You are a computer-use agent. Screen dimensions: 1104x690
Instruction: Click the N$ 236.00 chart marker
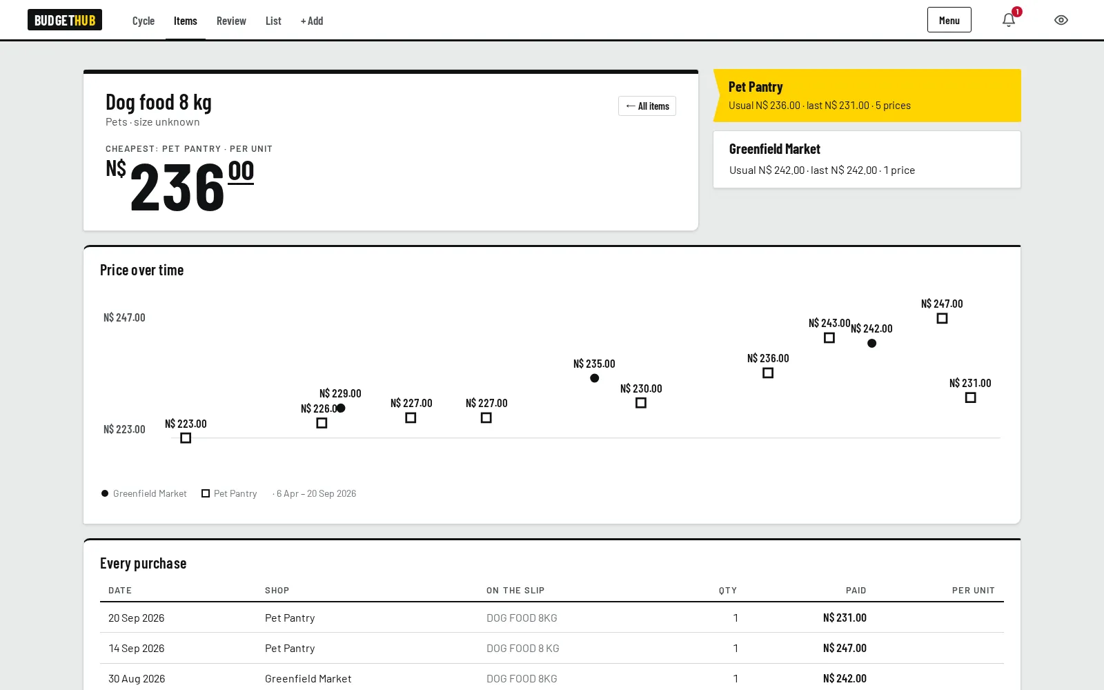pyautogui.click(x=768, y=373)
